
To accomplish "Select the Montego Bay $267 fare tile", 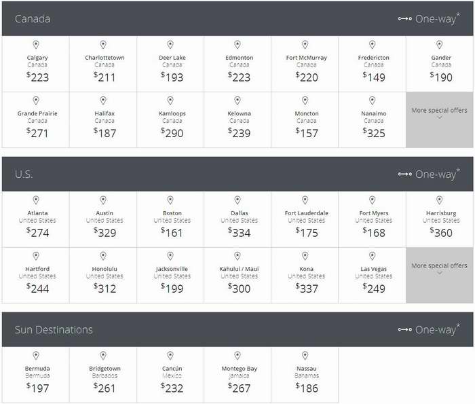I will point(237,375).
